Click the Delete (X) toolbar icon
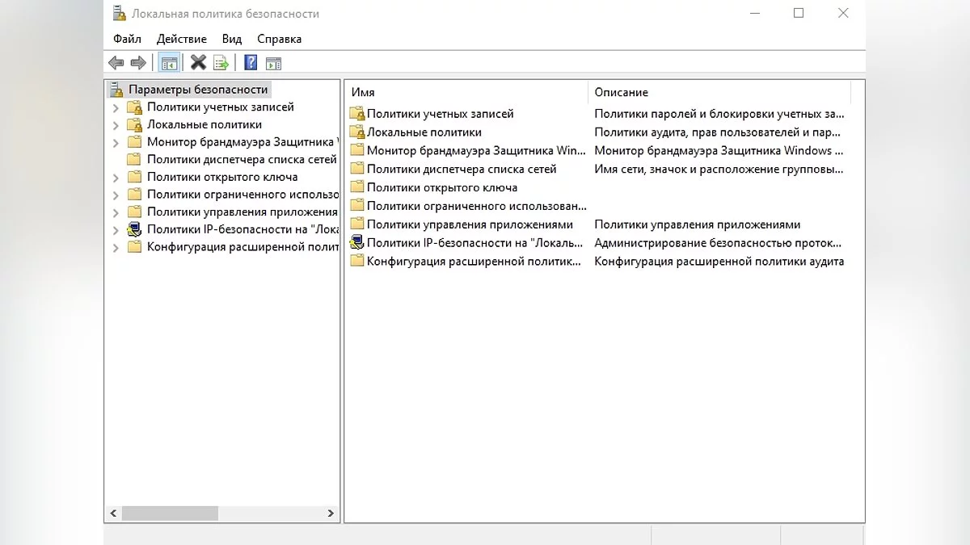The image size is (970, 545). [198, 63]
